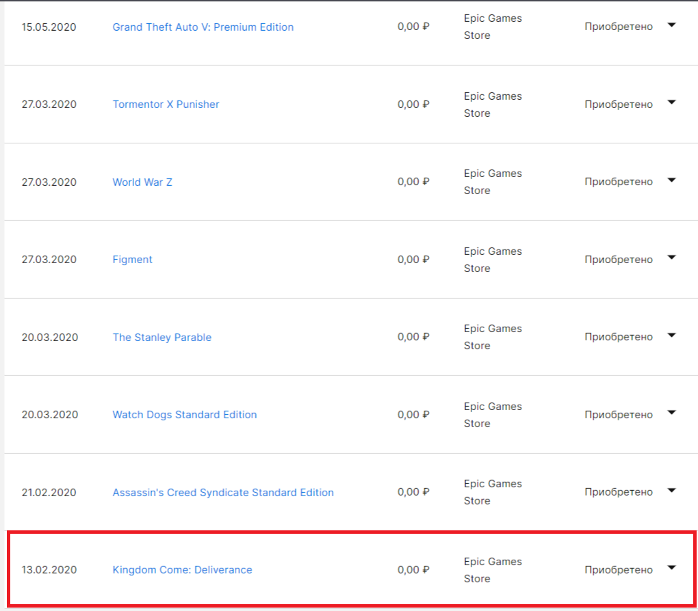698x611 pixels.
Task: Click Epic Games Store in Tormentor X Punisher row
Action: click(493, 105)
